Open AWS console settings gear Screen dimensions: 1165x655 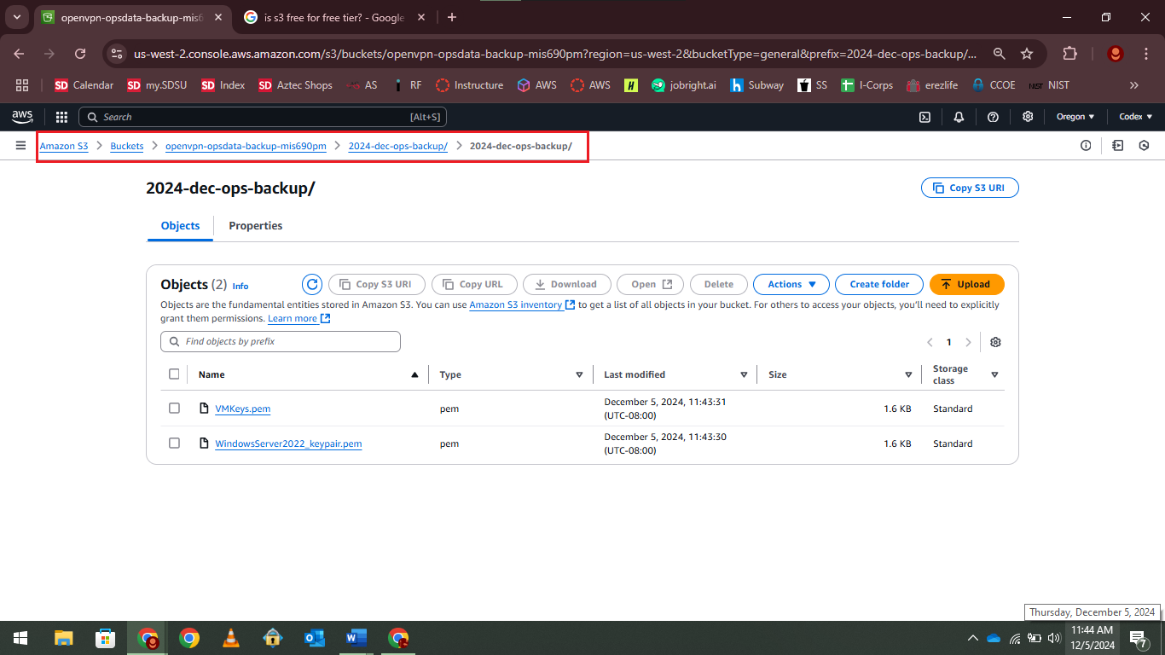(x=1028, y=117)
